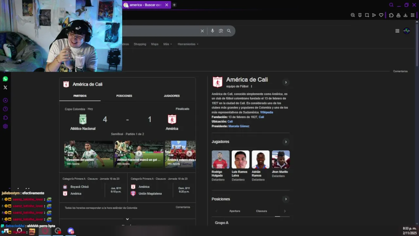
Task: Switch to the POSICIONES tab
Action: tap(124, 96)
